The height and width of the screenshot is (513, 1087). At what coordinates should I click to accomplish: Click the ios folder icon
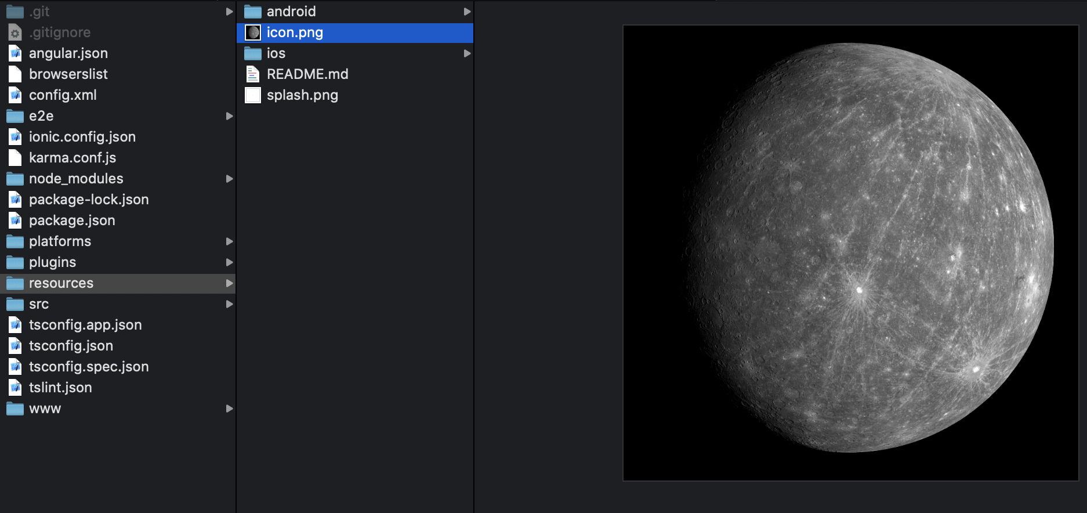[x=252, y=53]
